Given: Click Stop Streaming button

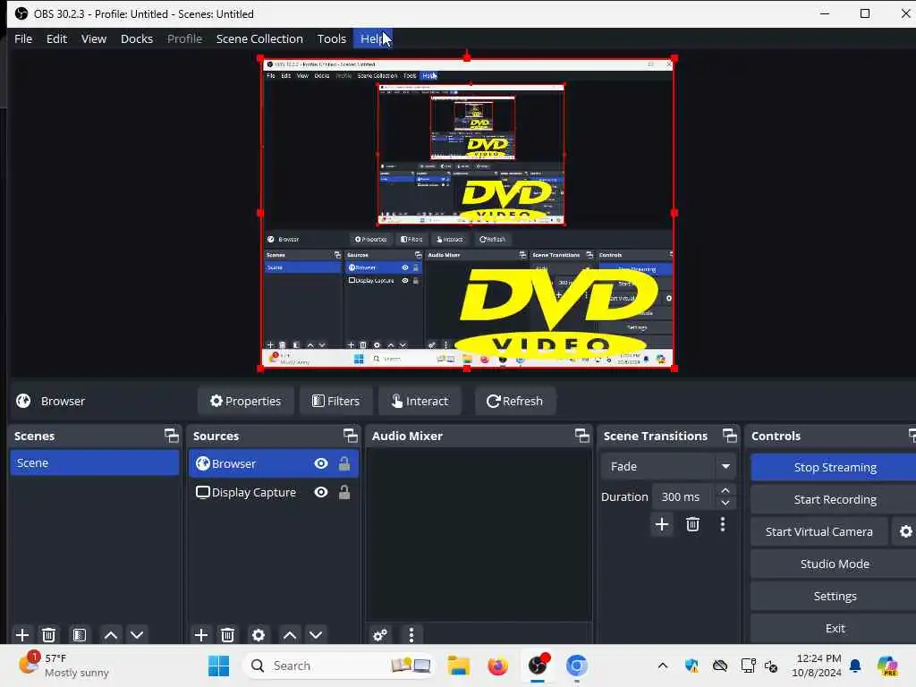Looking at the screenshot, I should tap(835, 467).
